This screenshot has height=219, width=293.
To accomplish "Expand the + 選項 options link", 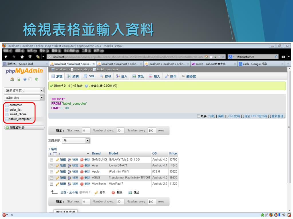I will [53, 149].
